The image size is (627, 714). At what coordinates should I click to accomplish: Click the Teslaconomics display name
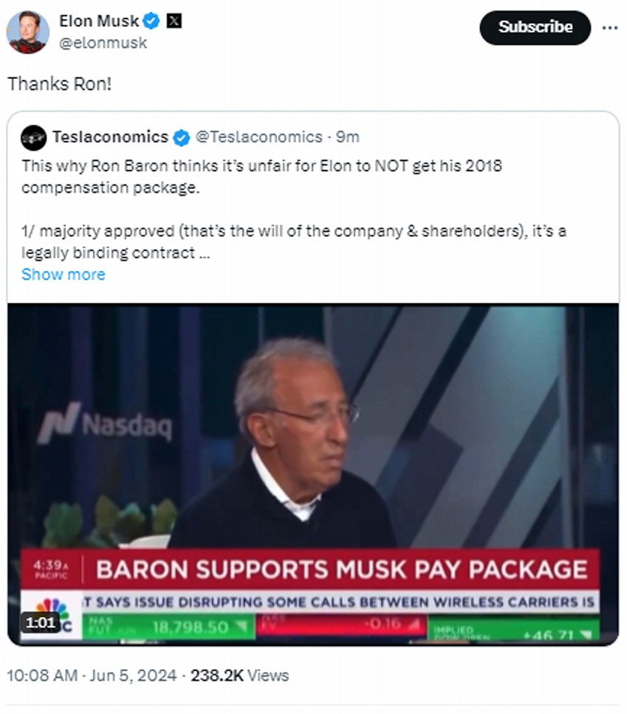110,137
